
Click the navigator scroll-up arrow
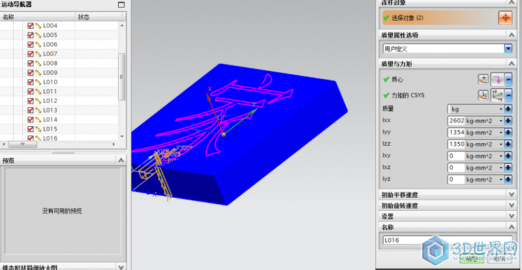pyautogui.click(x=122, y=25)
